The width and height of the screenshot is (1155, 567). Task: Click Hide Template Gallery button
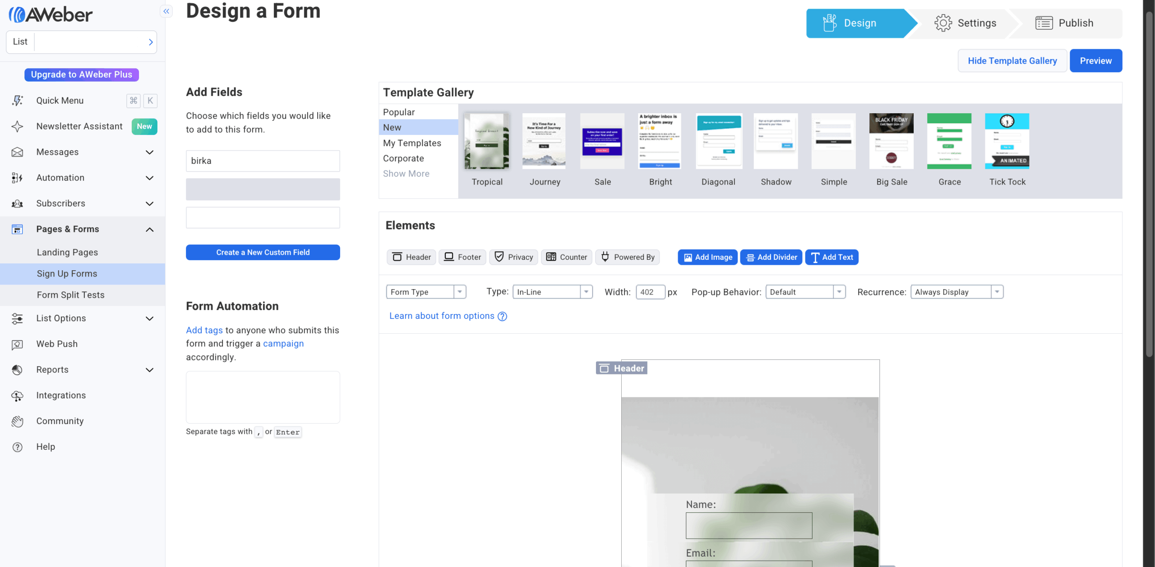tap(1012, 61)
